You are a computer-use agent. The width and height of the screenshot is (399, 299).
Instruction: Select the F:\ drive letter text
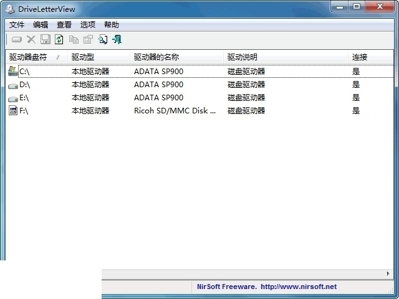coord(24,111)
